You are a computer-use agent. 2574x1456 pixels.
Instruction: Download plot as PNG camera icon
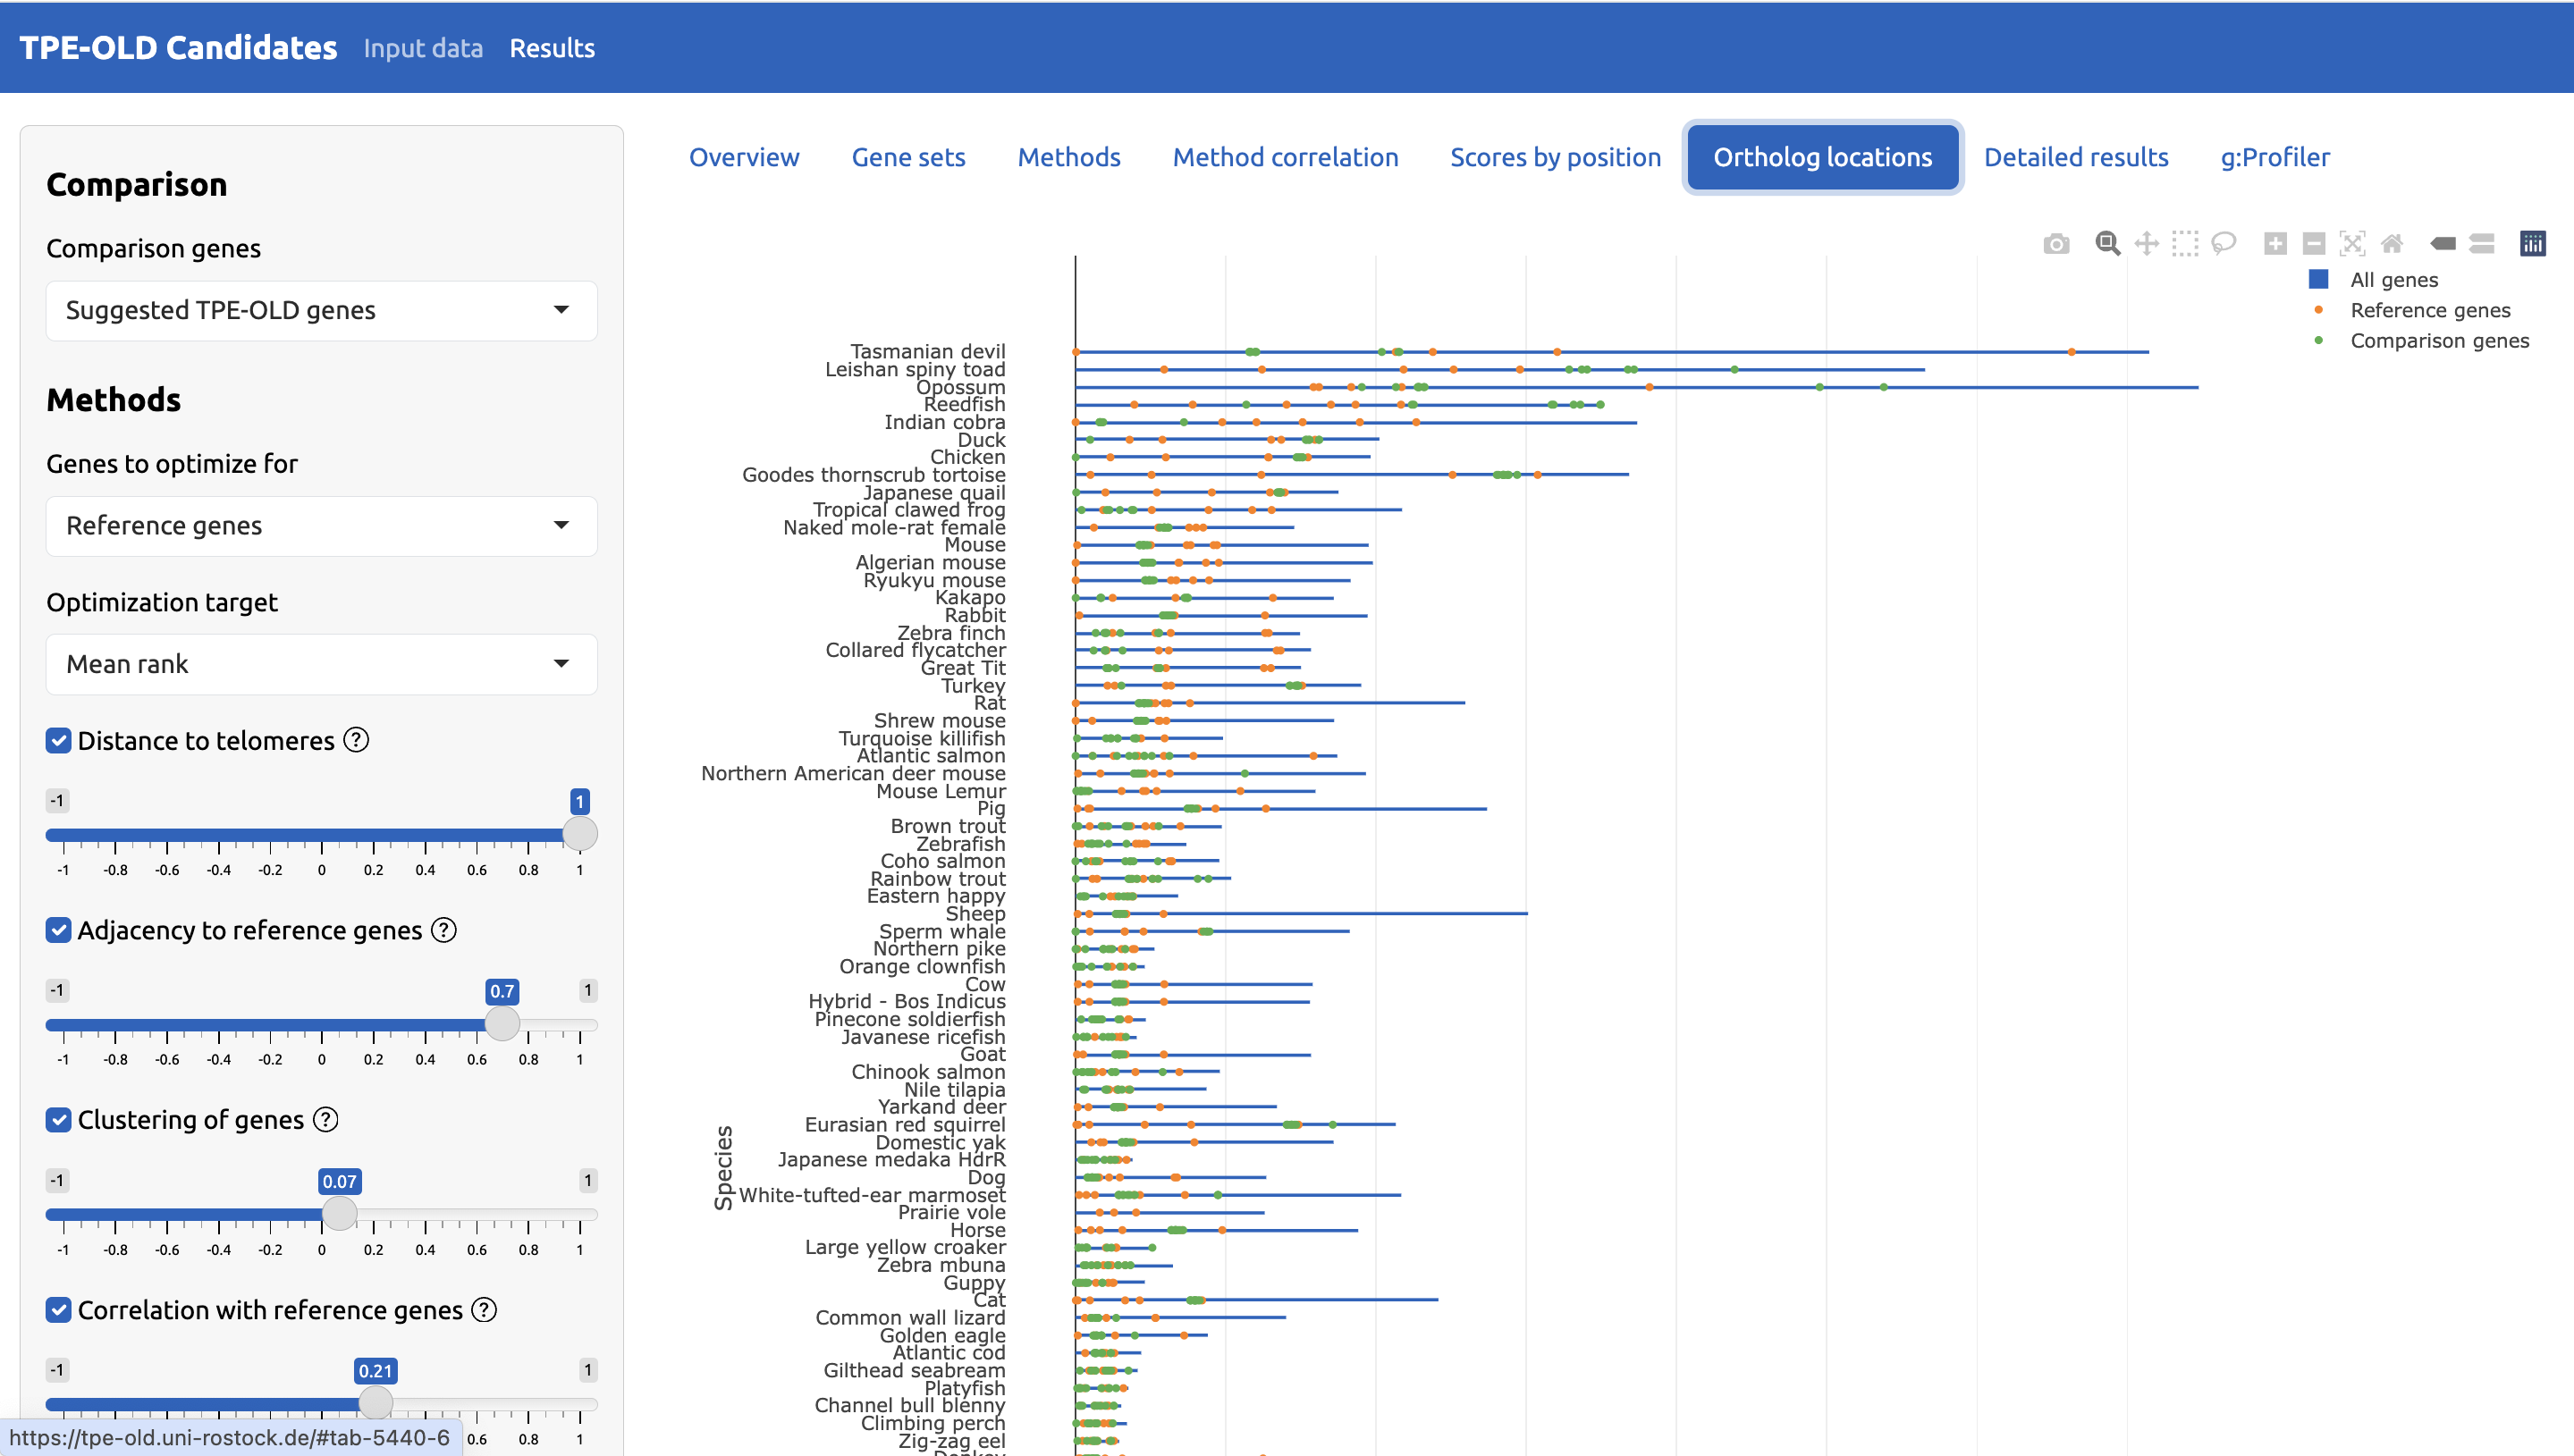point(2056,243)
